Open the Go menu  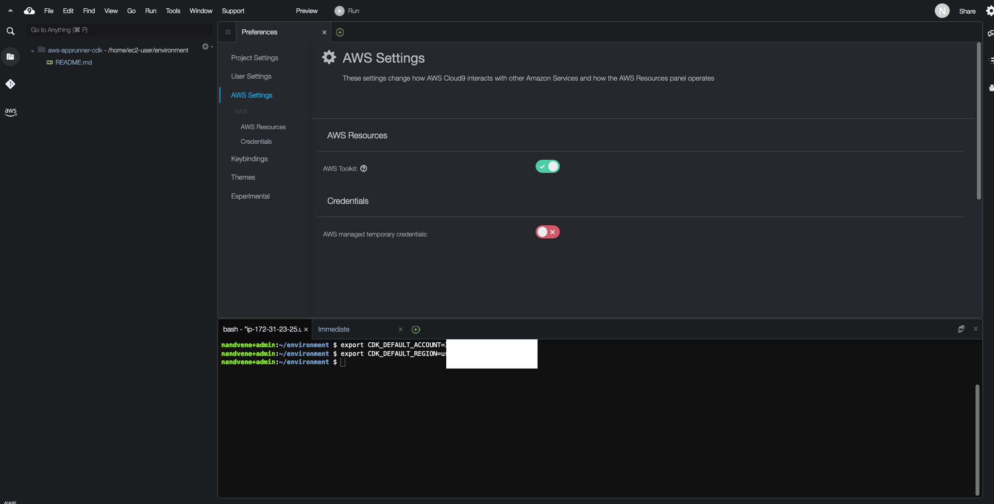coord(131,11)
